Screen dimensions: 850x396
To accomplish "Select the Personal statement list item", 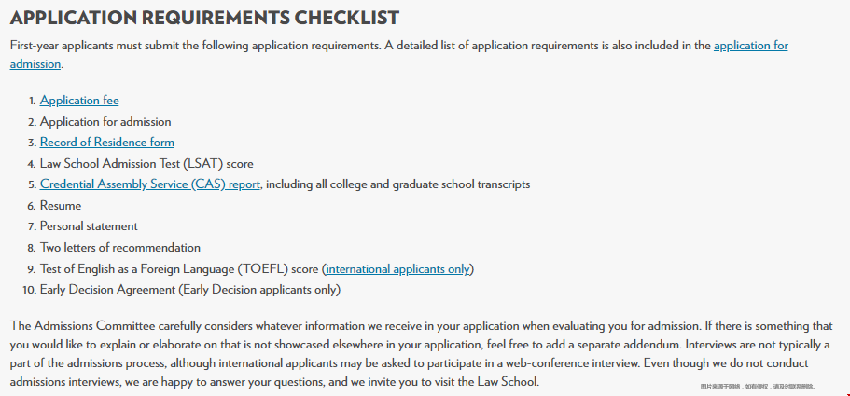I will [x=89, y=226].
